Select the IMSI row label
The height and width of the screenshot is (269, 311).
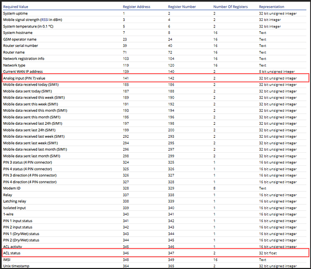pos(6,260)
